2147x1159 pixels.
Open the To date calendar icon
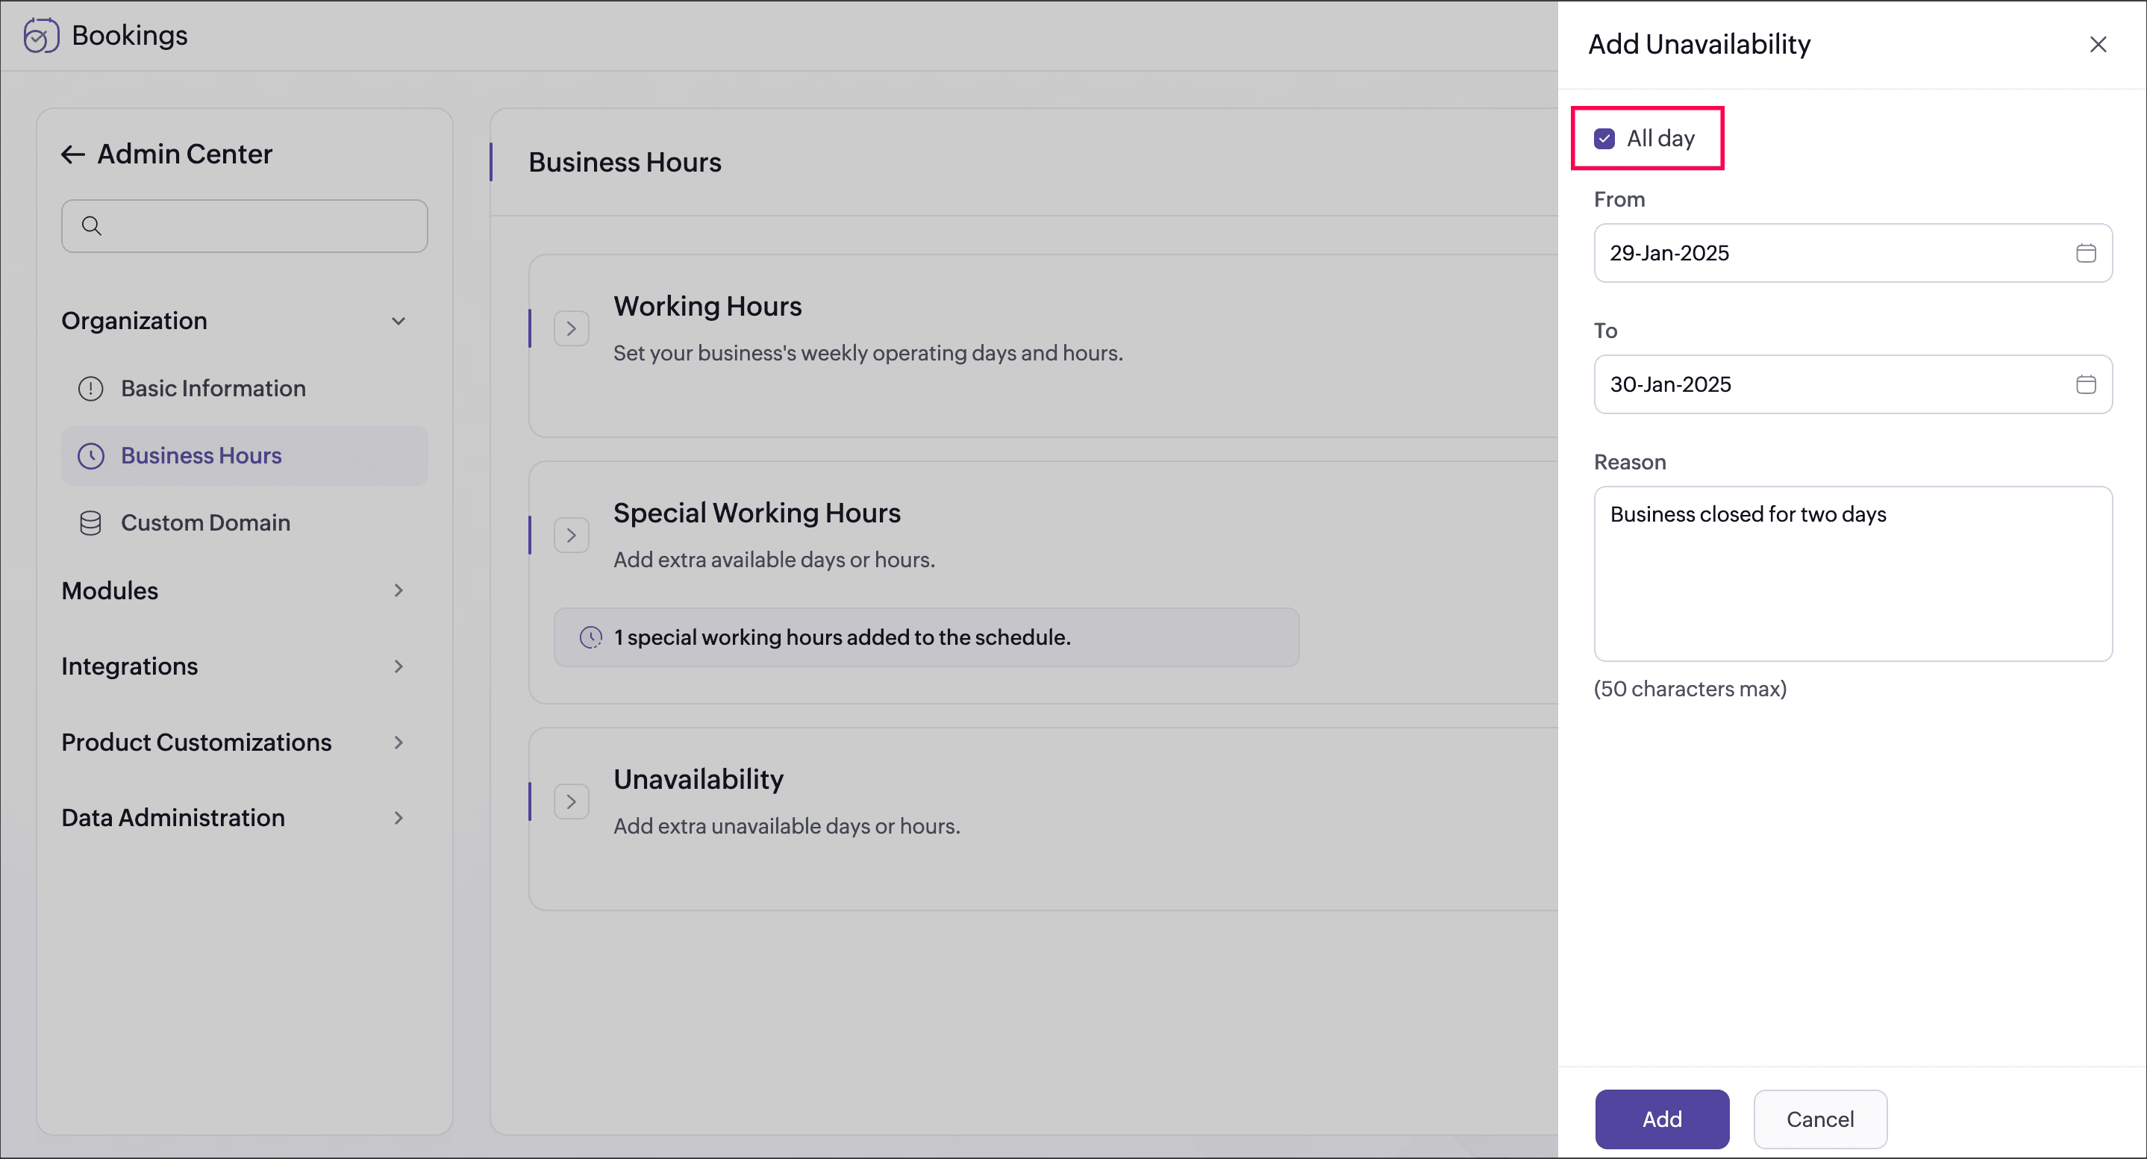pos(2085,384)
